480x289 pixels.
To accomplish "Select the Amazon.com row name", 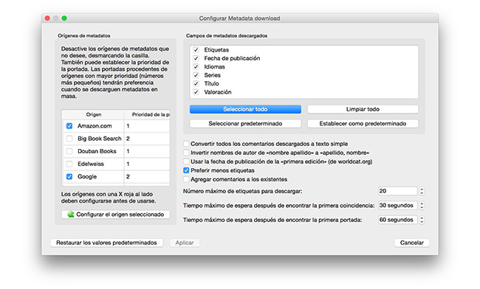I will point(95,126).
